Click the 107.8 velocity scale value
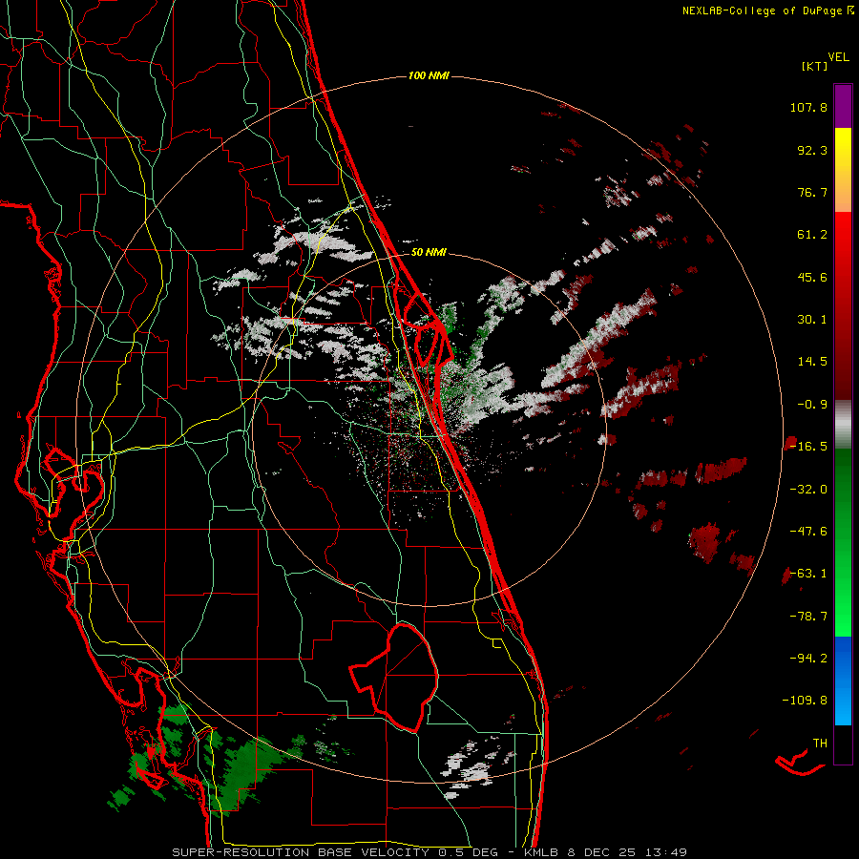The width and height of the screenshot is (859, 859). click(808, 107)
